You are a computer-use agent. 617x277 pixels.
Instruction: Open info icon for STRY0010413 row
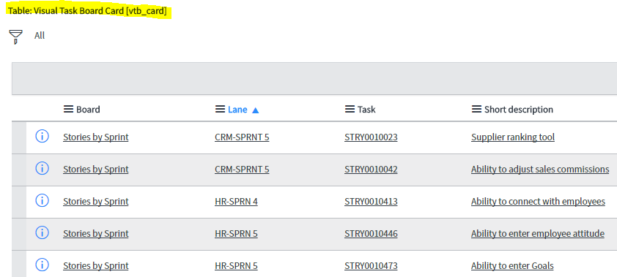(x=42, y=201)
